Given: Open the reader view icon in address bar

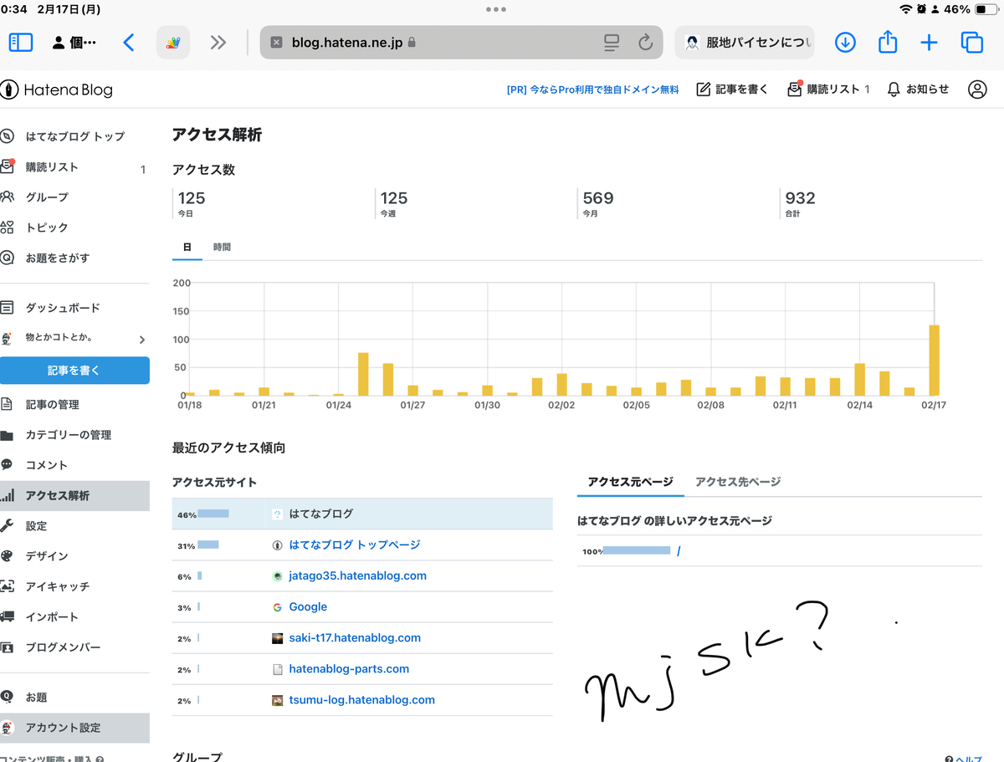Looking at the screenshot, I should click(612, 42).
